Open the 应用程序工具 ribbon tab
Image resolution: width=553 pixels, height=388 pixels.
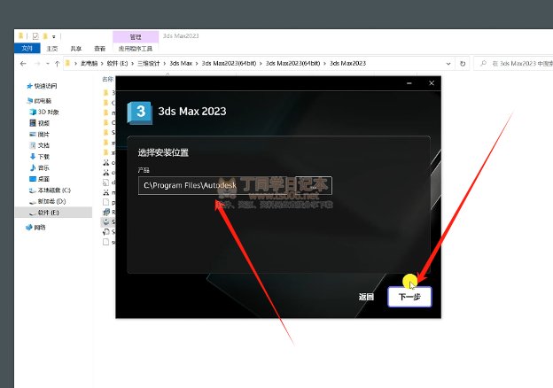coord(136,49)
